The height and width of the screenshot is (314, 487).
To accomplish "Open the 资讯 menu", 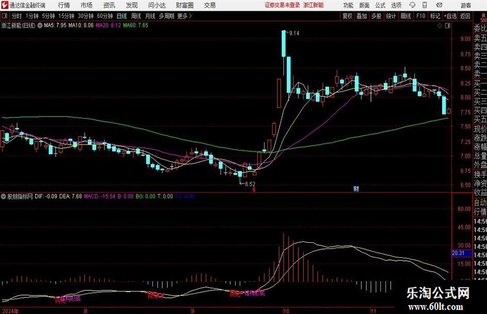I will pos(109,5).
